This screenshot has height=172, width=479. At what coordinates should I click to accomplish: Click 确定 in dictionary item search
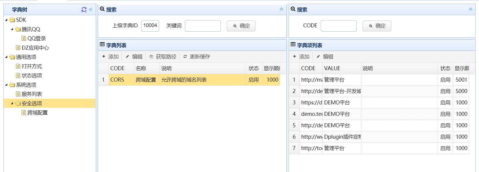click(x=377, y=26)
